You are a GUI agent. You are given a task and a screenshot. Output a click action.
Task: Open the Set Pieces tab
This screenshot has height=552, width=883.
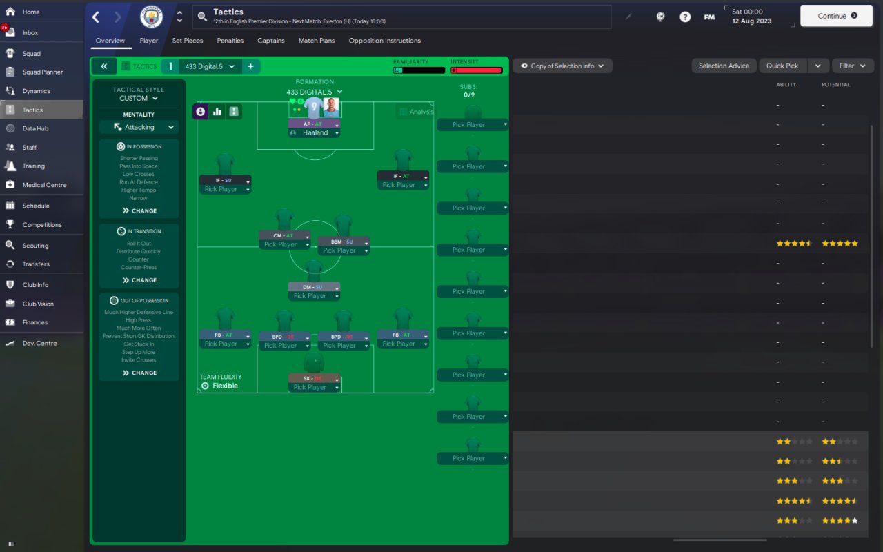coord(188,41)
